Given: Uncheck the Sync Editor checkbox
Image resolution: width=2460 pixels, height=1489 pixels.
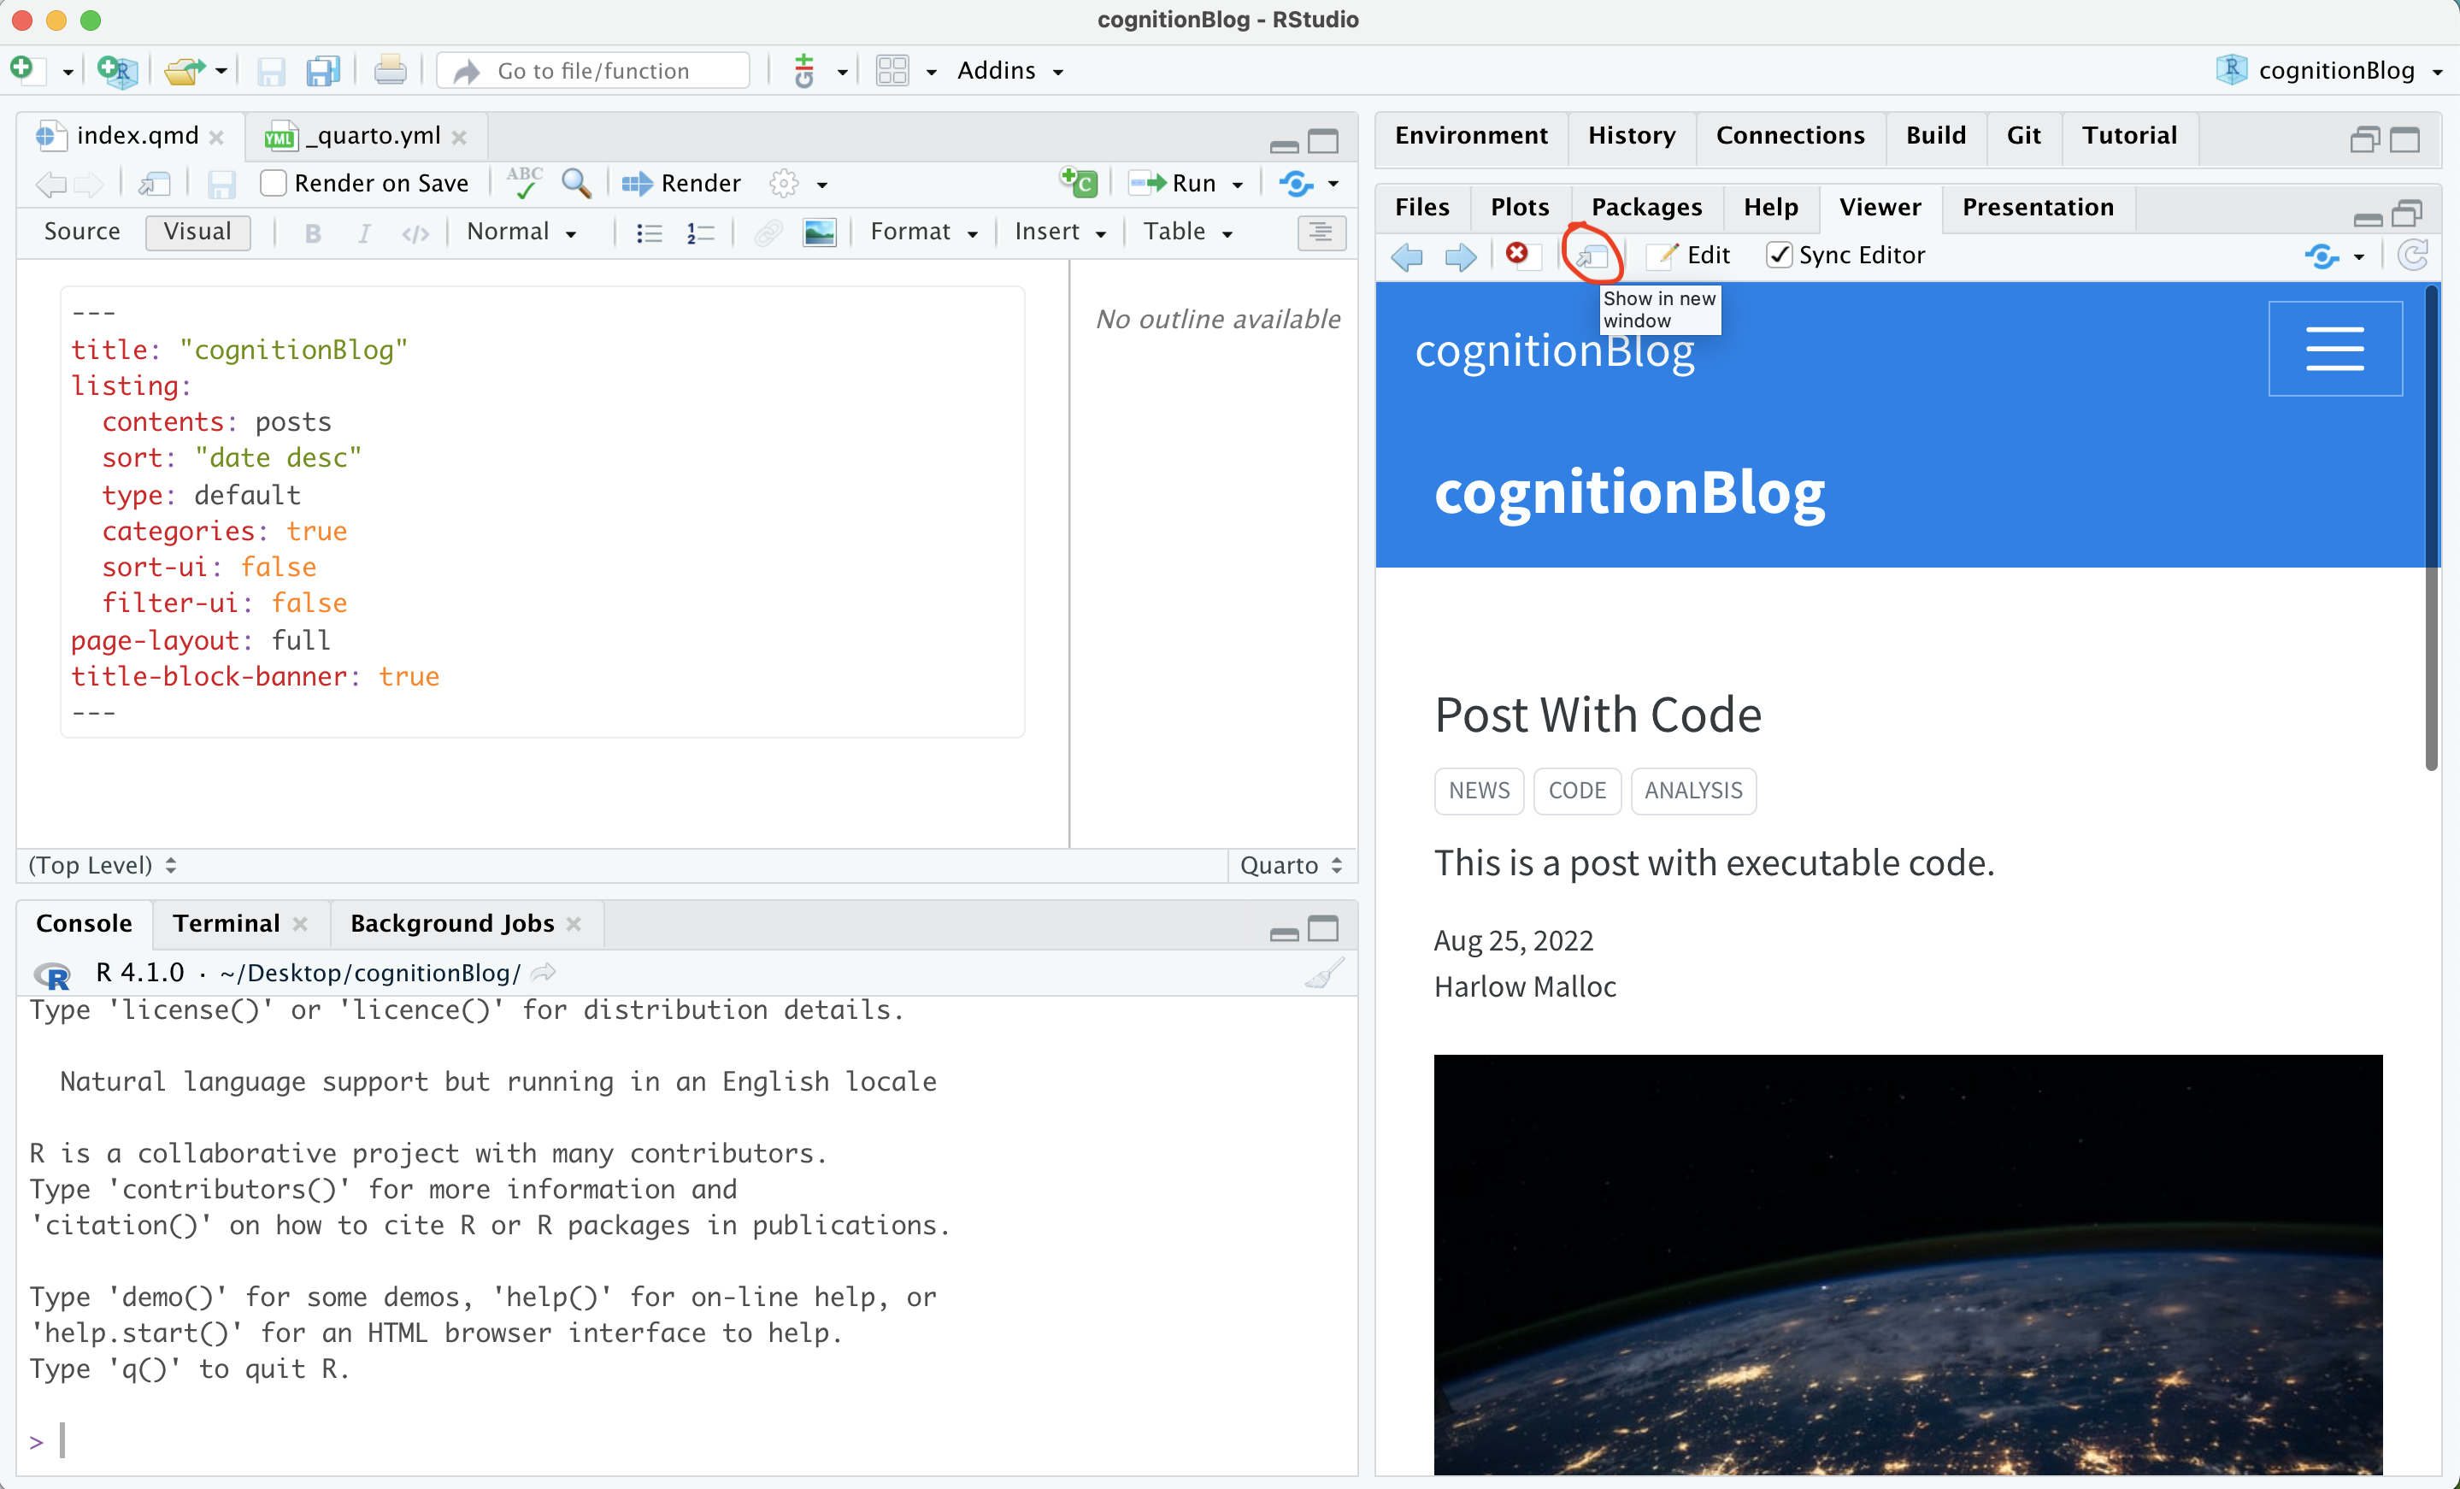Looking at the screenshot, I should pyautogui.click(x=1778, y=256).
